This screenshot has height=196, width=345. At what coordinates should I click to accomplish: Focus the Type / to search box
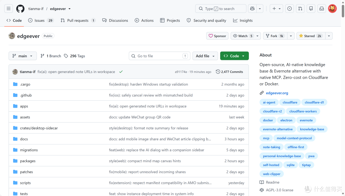pyautogui.click(x=221, y=9)
